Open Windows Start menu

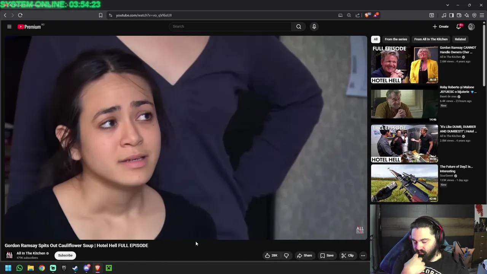[8, 268]
